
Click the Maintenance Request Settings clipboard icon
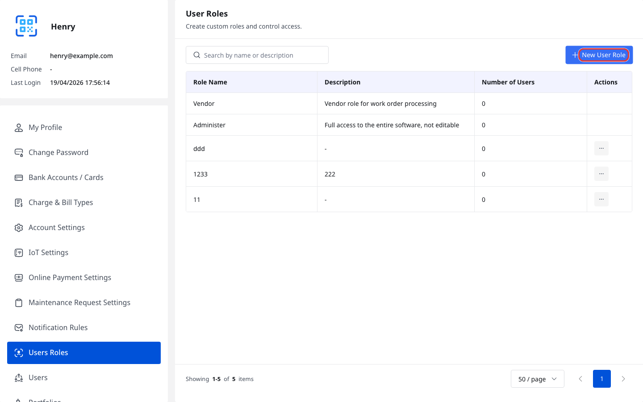point(19,303)
